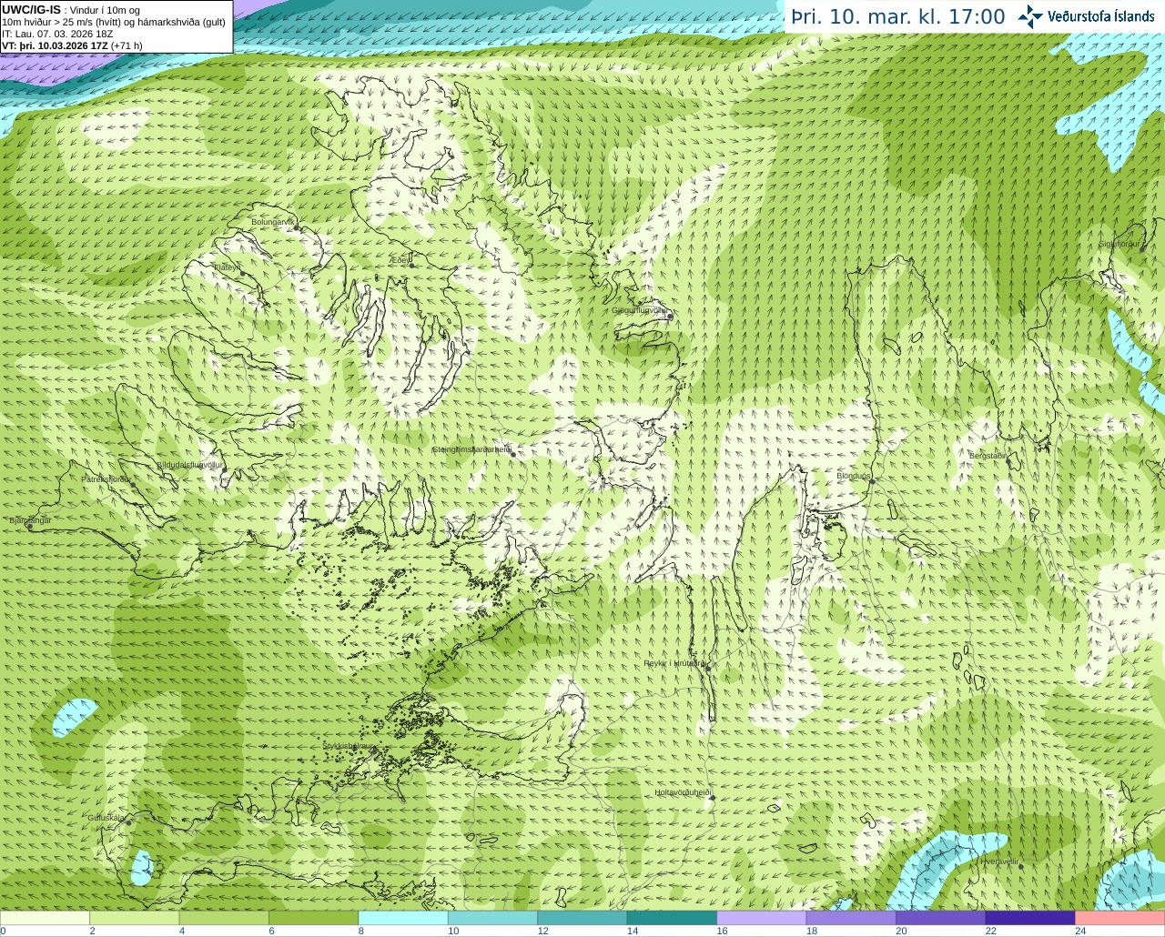Image resolution: width=1165 pixels, height=937 pixels.
Task: Select the 16–18 m/s lavender legend swatch
Action: pyautogui.click(x=762, y=918)
